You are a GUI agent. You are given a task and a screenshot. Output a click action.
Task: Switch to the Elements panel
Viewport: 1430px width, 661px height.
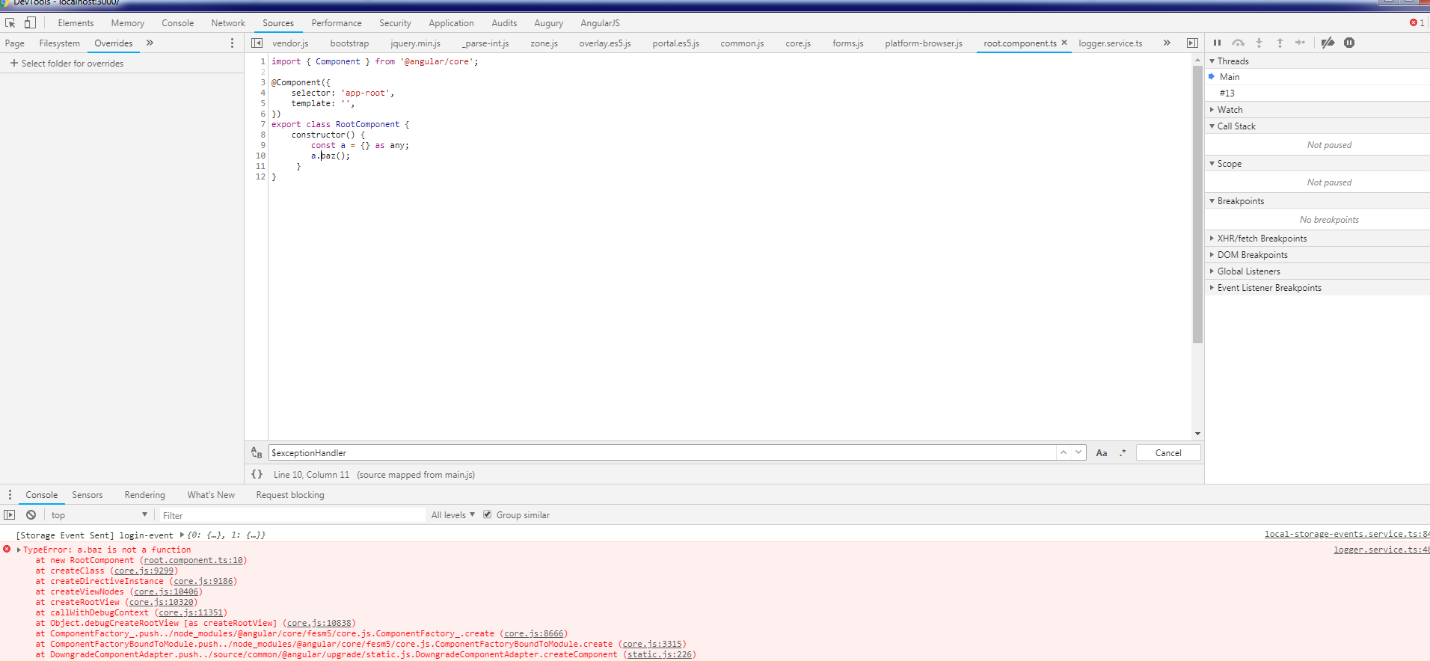pos(76,23)
